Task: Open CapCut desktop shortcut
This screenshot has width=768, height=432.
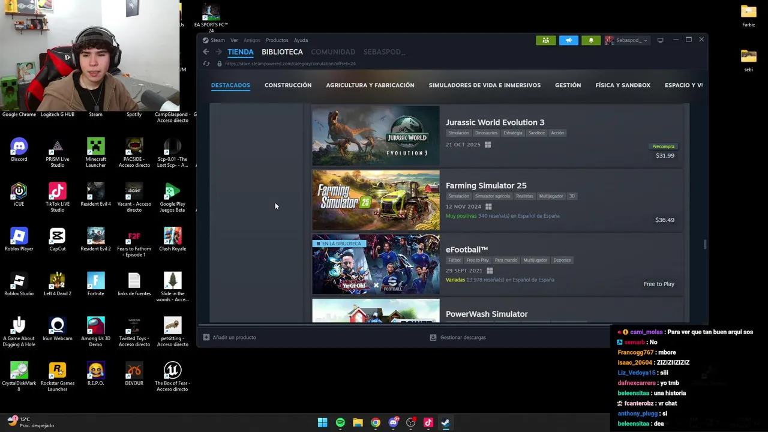Action: (58, 239)
